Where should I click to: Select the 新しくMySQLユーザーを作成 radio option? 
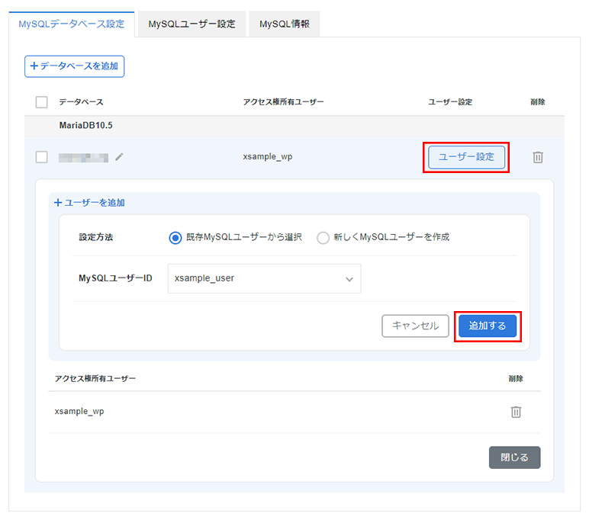323,238
